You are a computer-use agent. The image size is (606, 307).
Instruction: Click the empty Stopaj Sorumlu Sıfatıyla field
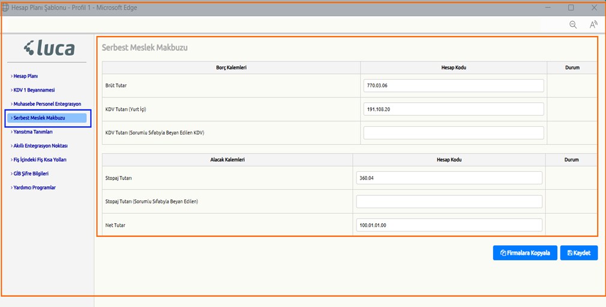(x=449, y=201)
